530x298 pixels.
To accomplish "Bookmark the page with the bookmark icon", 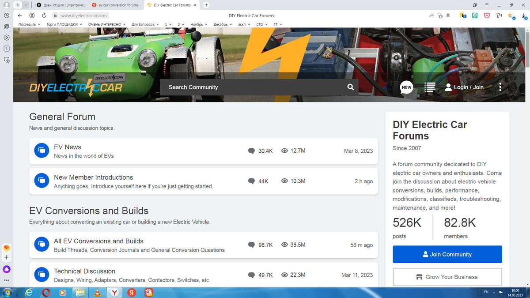I will [x=448, y=15].
